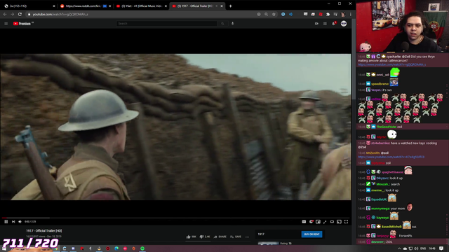Open Microsoft Edge from the taskbar

pyautogui.click(x=116, y=248)
